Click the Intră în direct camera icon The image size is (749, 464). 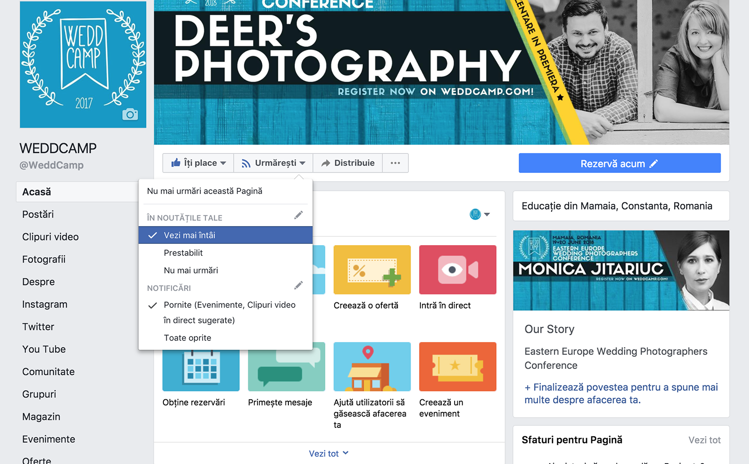458,270
